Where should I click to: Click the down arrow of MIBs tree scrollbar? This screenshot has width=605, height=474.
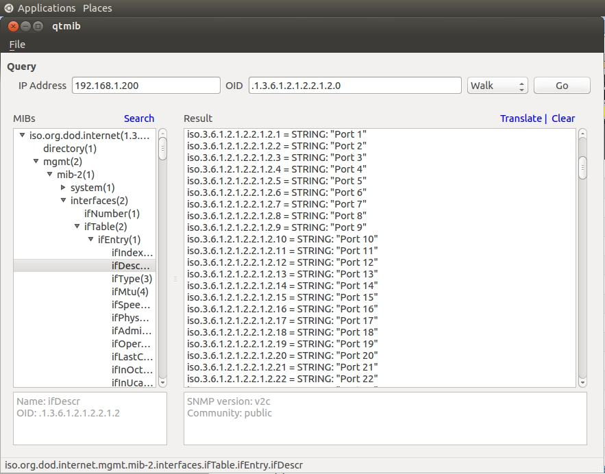point(162,382)
